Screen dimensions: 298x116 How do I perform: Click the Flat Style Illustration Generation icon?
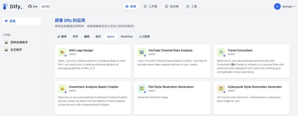pos(142,89)
